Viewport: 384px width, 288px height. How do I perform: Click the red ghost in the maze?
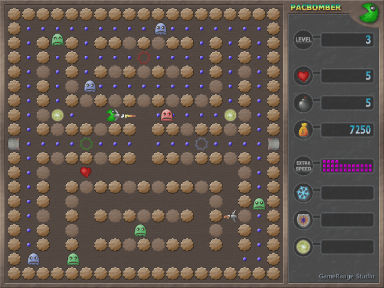coord(167,115)
